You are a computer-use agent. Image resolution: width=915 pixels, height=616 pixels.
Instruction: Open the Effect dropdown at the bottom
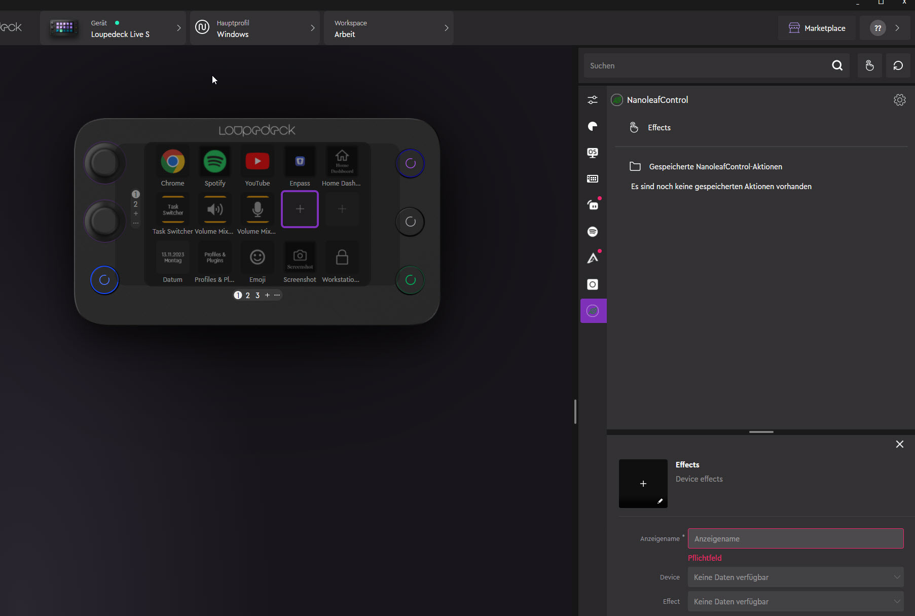tap(795, 601)
